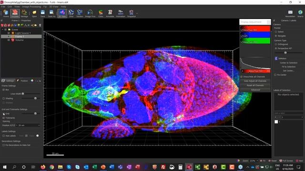The width and height of the screenshot is (305, 171).
Task: Adjust the Perspective angle slider
Action: tap(285, 53)
